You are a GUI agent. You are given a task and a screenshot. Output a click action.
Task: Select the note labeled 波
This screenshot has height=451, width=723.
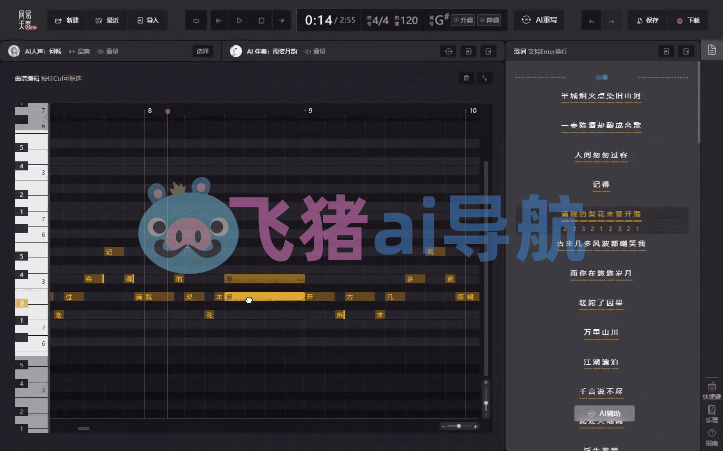pos(450,279)
